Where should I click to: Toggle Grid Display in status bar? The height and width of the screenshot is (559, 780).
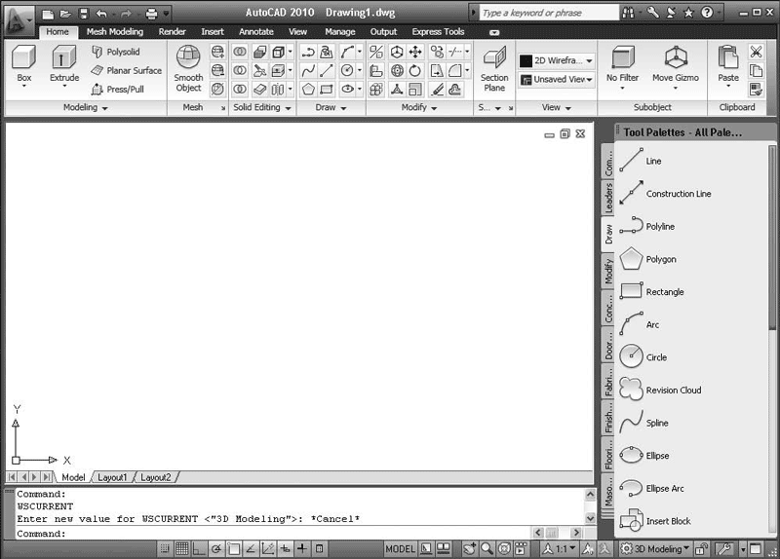pos(182,548)
